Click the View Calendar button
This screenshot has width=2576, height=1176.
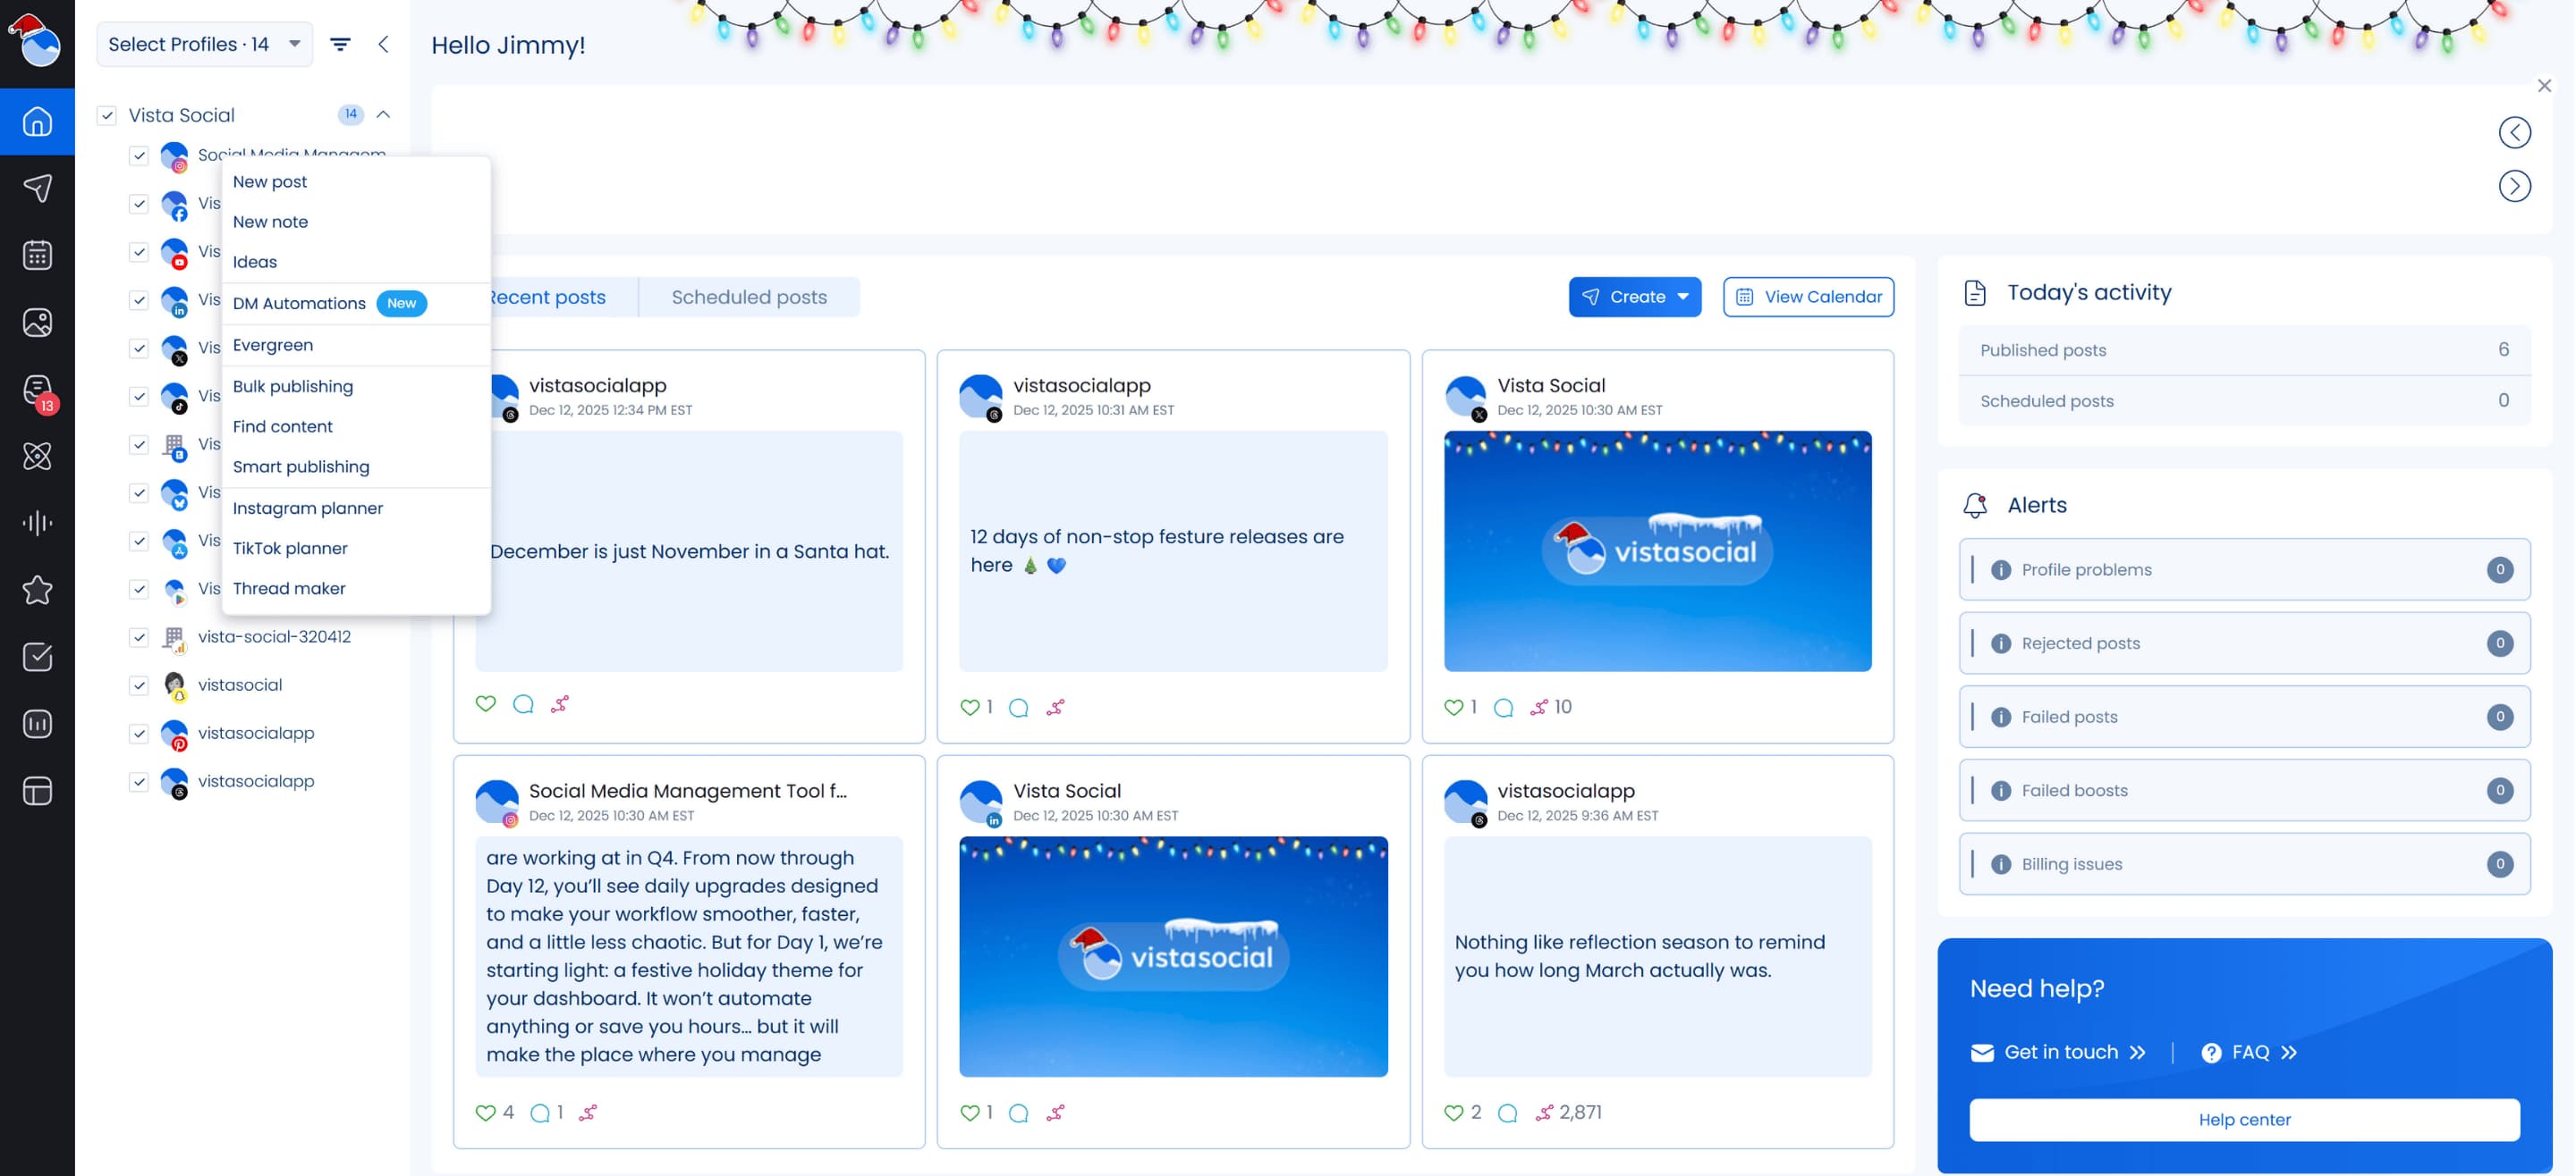click(1807, 297)
